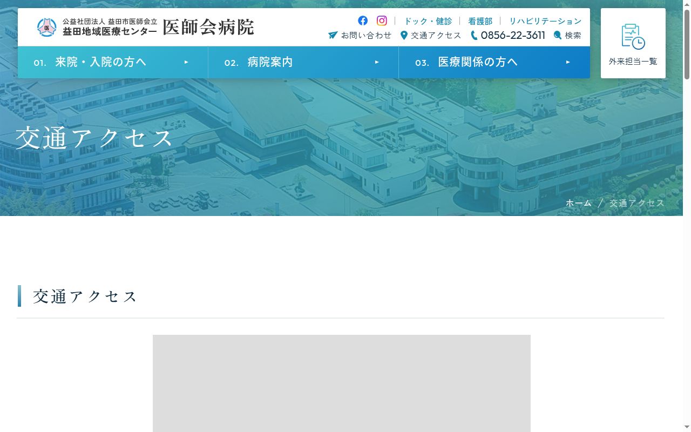This screenshot has width=691, height=432.
Task: Open the 03. 医療関係の方へ menu
Action: tap(494, 62)
